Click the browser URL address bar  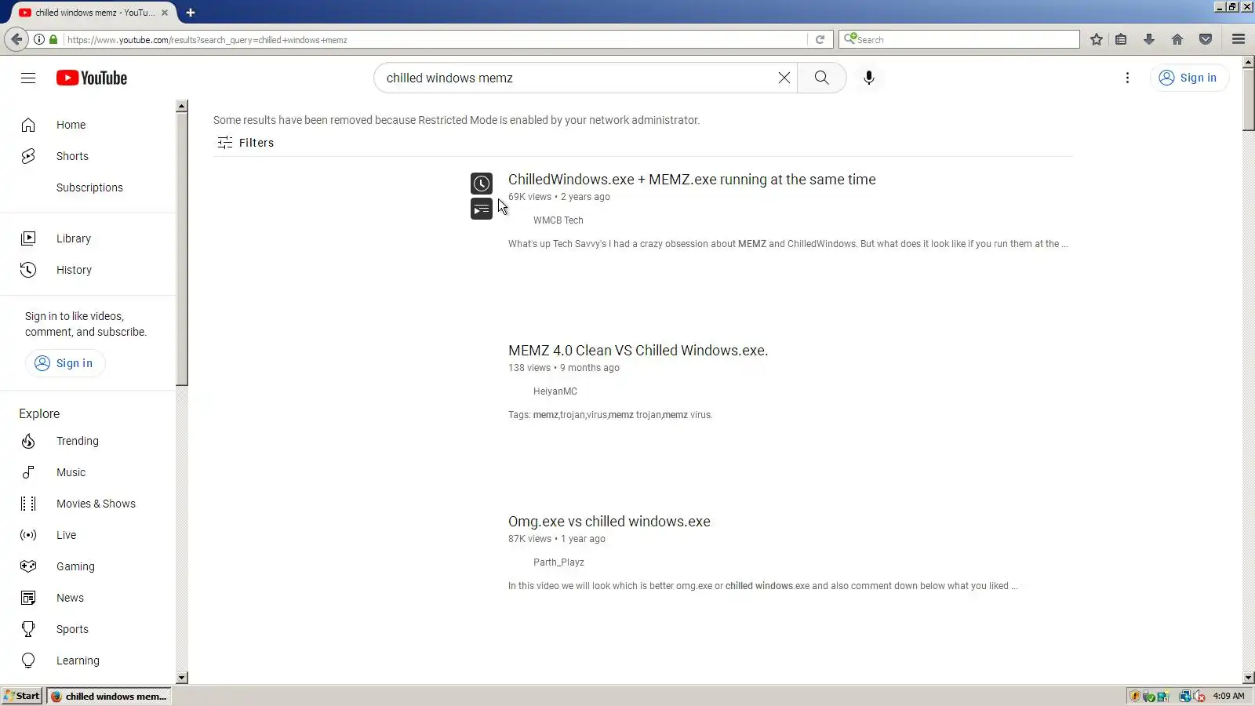[435, 39]
